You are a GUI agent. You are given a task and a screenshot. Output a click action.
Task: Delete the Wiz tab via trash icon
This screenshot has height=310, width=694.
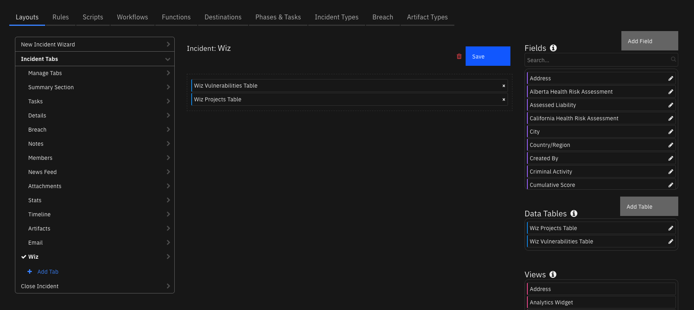point(459,57)
